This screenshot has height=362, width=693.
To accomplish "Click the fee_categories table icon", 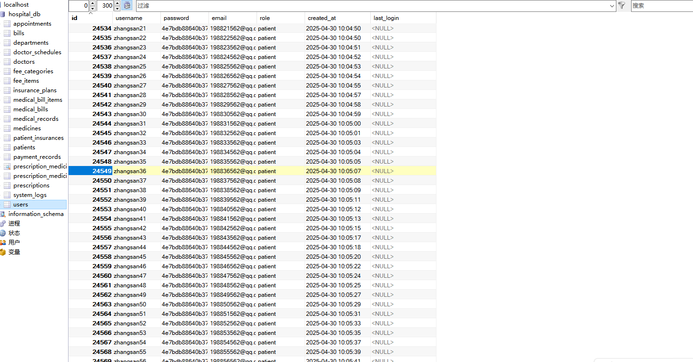I will [7, 71].
